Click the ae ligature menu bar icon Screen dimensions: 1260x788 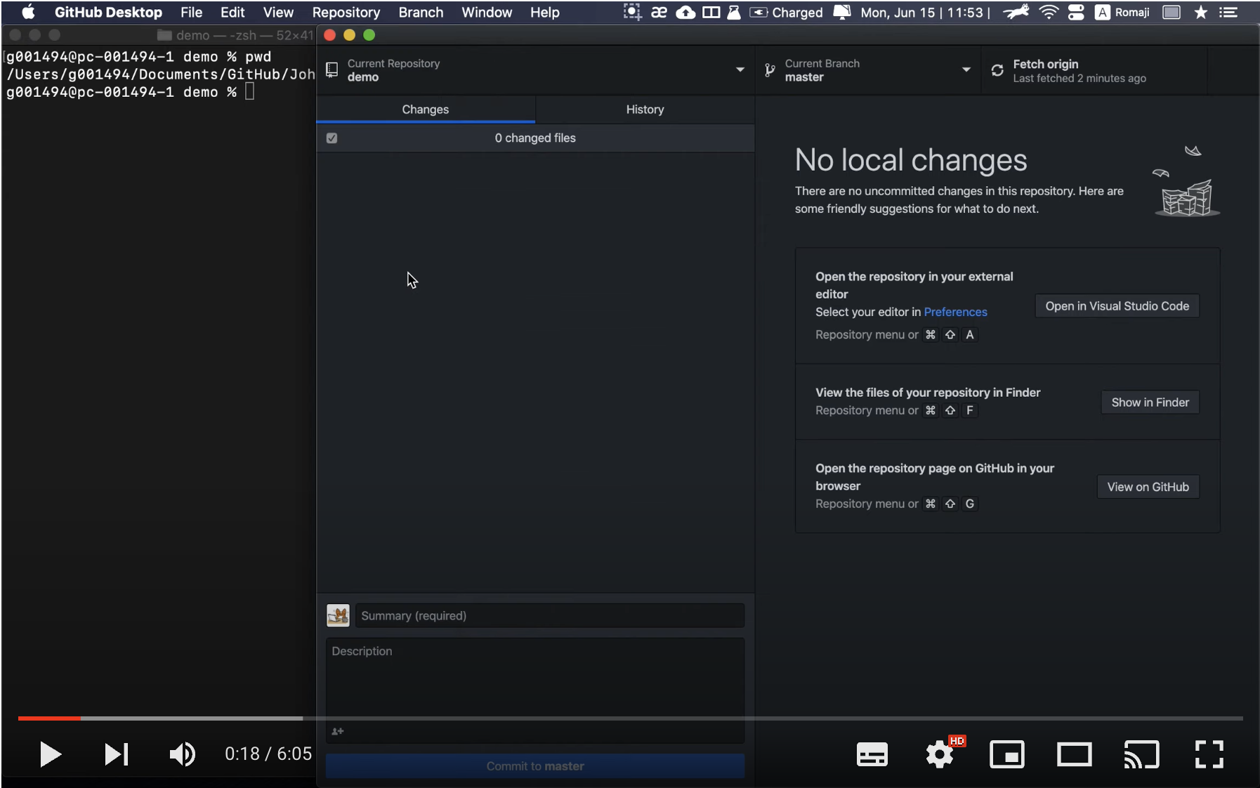[659, 12]
